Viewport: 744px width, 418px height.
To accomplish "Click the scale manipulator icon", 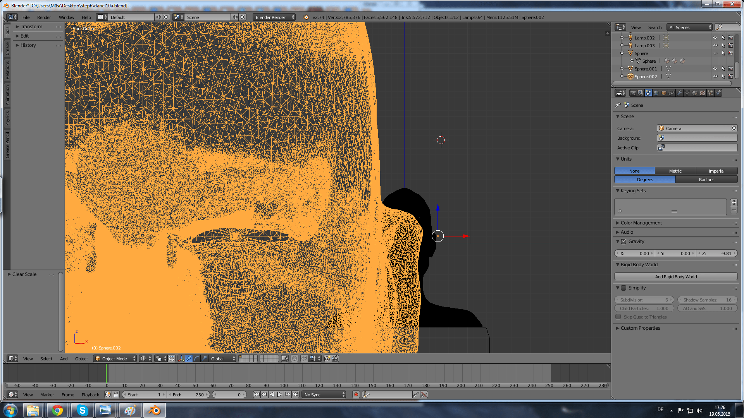I will 204,358.
